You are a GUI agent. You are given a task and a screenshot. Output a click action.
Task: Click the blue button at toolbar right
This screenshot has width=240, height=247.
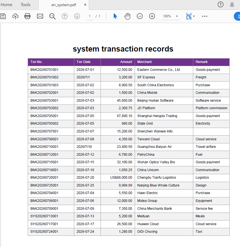pos(237,16)
